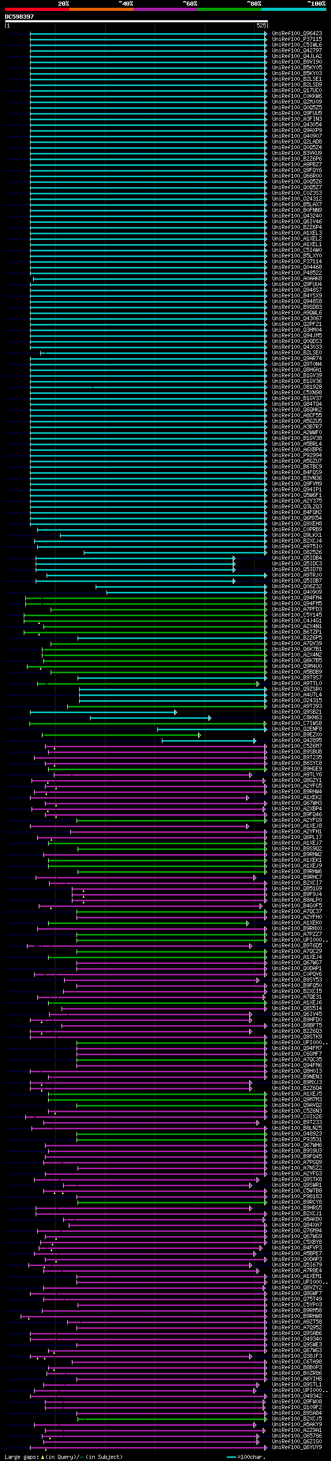Select the hit label UniRef100_Q40909
Screen dimensions: 331x1461
(297, 593)
